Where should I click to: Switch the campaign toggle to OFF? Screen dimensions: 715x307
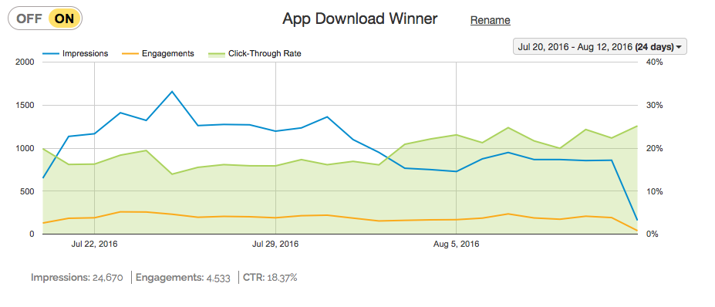(29, 19)
